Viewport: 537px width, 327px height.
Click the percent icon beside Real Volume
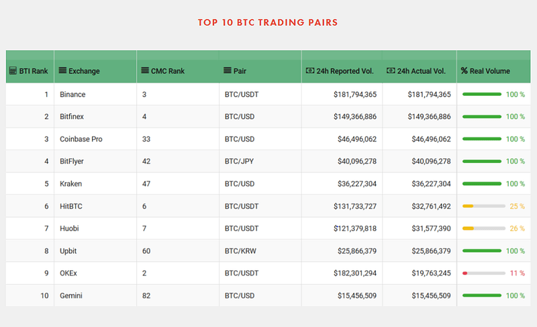[464, 71]
